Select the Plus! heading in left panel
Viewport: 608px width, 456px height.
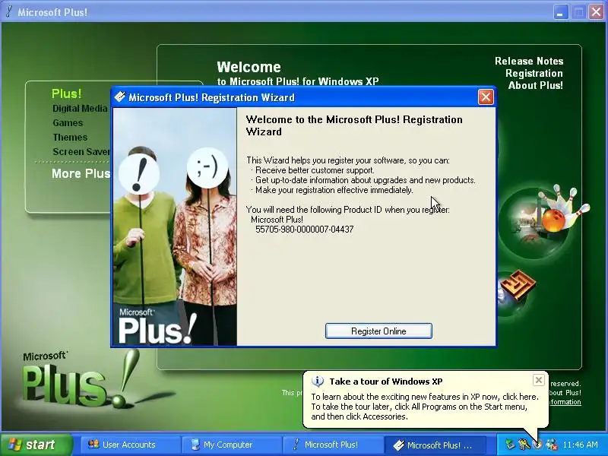tap(66, 93)
